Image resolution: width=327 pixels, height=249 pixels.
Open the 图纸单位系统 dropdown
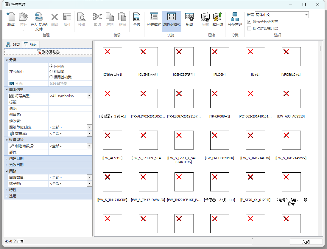pyautogui.click(x=89, y=127)
